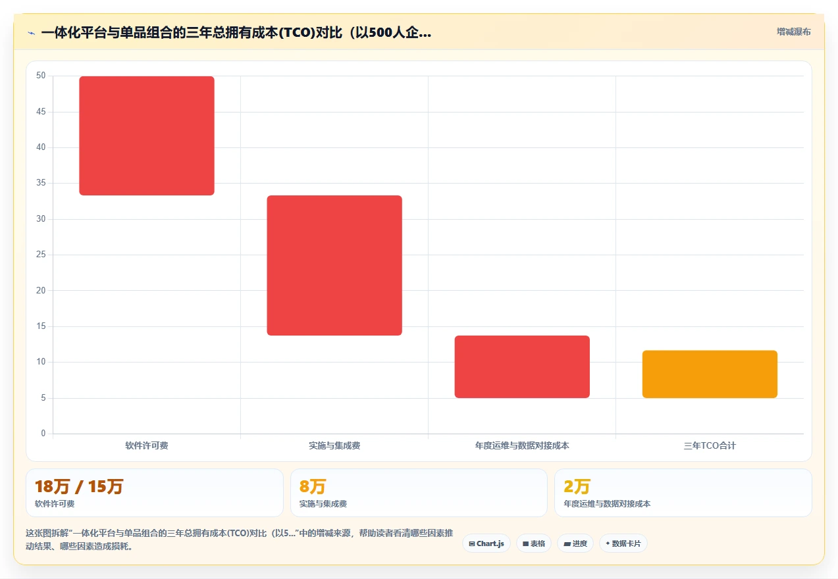Screen dimensions: 838x579
Task: Click the 年度运维与数据对接成本 caption under 2万
Action: point(607,504)
